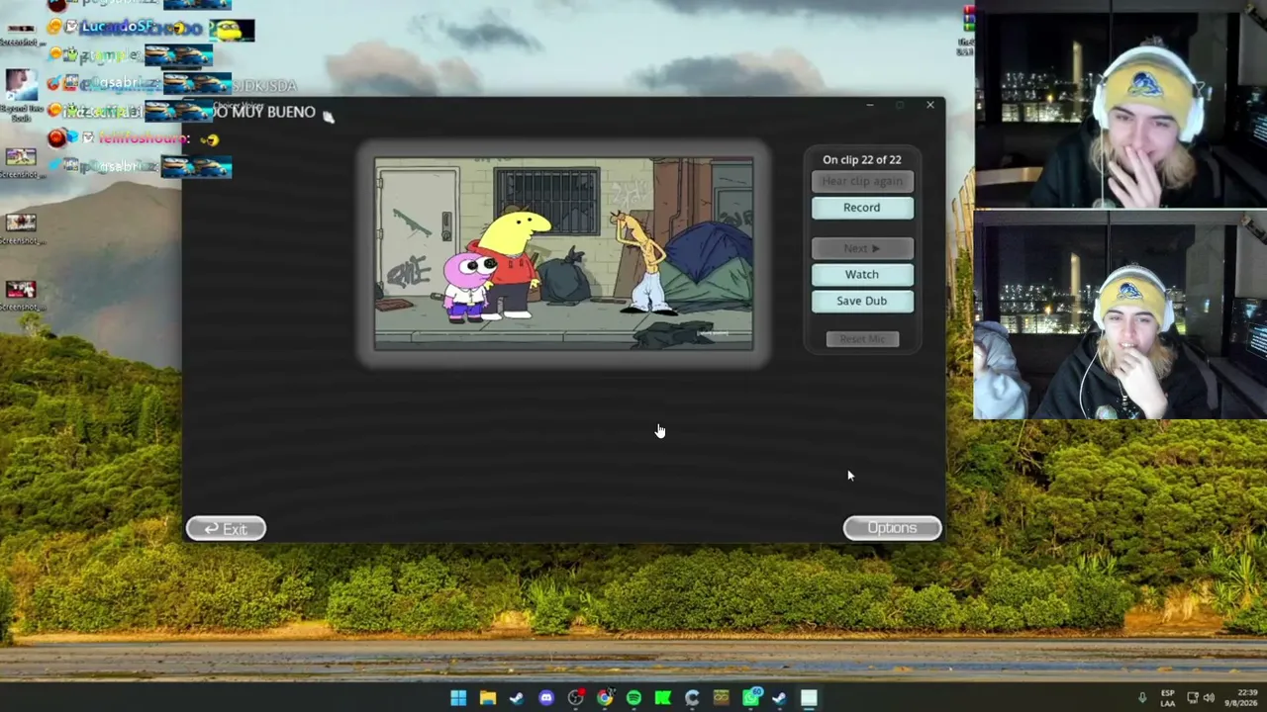1267x712 pixels.
Task: Click the greyed Hear clip again button
Action: [x=862, y=181]
